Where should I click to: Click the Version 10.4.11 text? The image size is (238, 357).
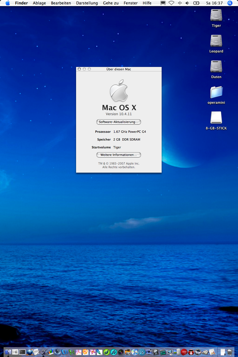119,114
